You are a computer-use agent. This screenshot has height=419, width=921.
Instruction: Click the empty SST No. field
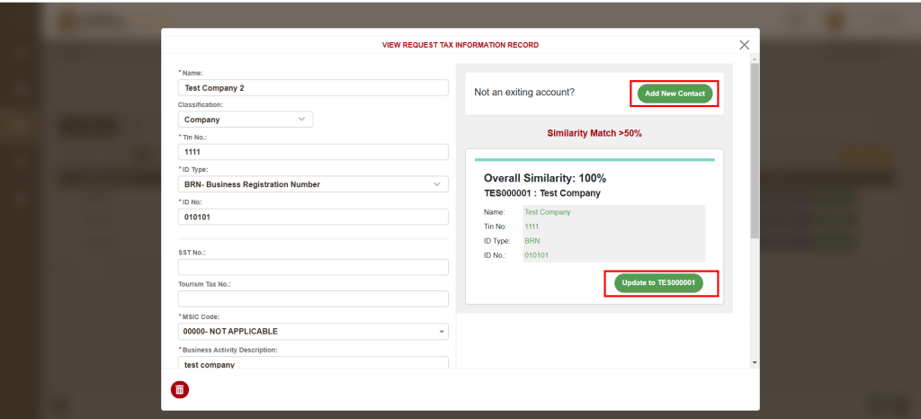click(313, 267)
